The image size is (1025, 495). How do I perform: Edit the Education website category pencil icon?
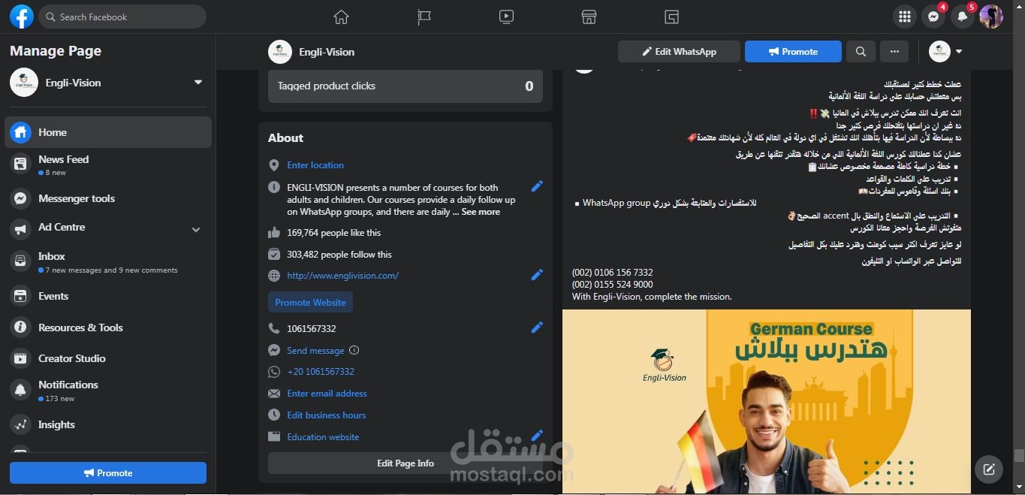(x=537, y=436)
